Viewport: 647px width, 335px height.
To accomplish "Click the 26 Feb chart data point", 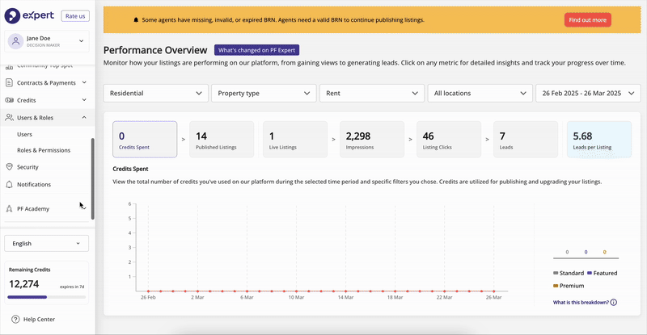I will click(148, 291).
